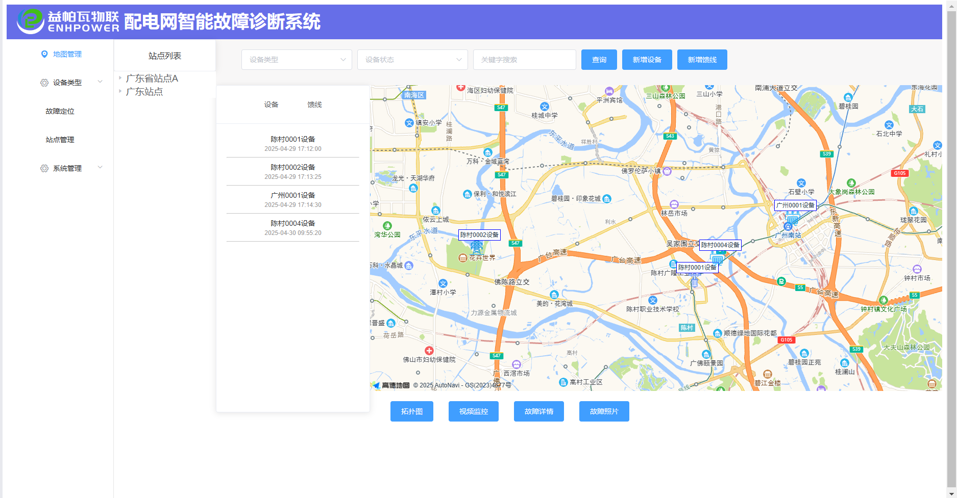Image resolution: width=957 pixels, height=498 pixels.
Task: Expand the 系统管理 sidebar menu chevron
Action: pyautogui.click(x=100, y=167)
